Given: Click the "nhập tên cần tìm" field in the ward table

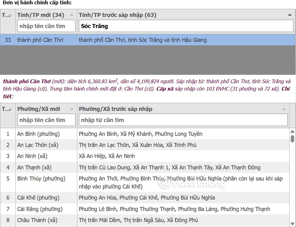Looking at the screenshot, I should pyautogui.click(x=46, y=120).
